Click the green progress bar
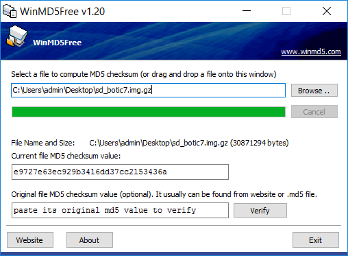This screenshot has height=256, width=348. 149,112
